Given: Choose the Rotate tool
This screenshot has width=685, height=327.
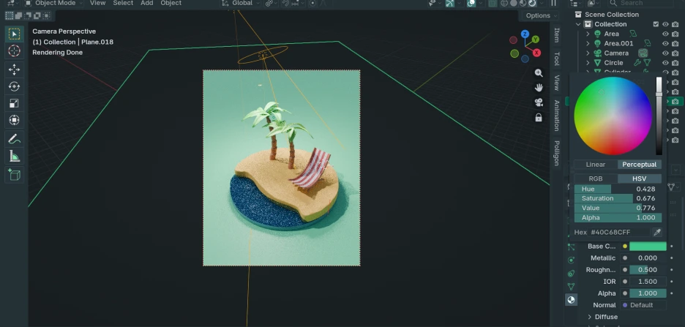Looking at the screenshot, I should [x=15, y=86].
